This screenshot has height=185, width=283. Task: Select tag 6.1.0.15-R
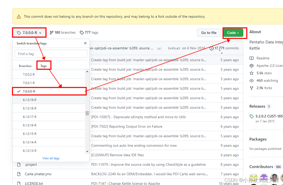tap(49, 134)
